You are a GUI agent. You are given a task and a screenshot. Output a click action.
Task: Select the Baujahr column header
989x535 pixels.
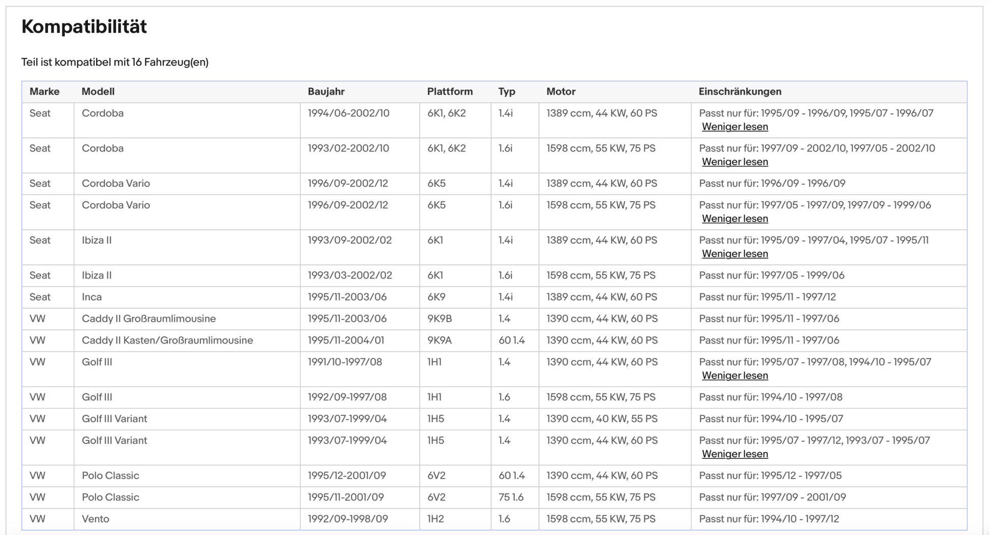[x=326, y=92]
